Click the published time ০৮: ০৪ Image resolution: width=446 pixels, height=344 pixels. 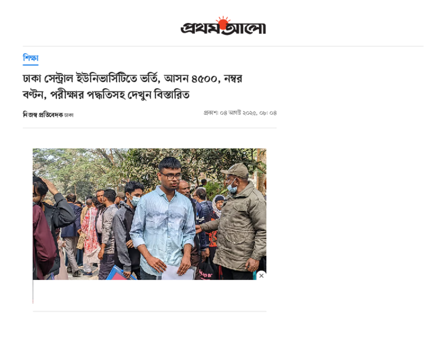pyautogui.click(x=268, y=113)
